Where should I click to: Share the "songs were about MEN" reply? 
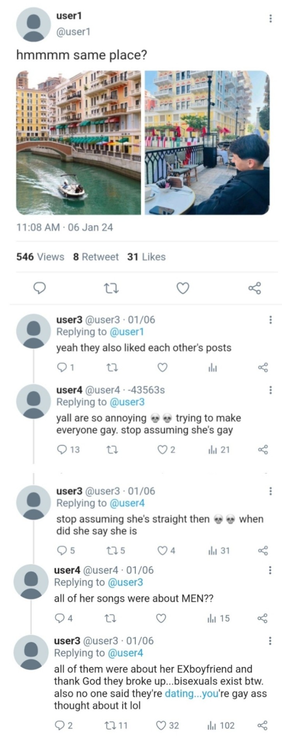(263, 618)
